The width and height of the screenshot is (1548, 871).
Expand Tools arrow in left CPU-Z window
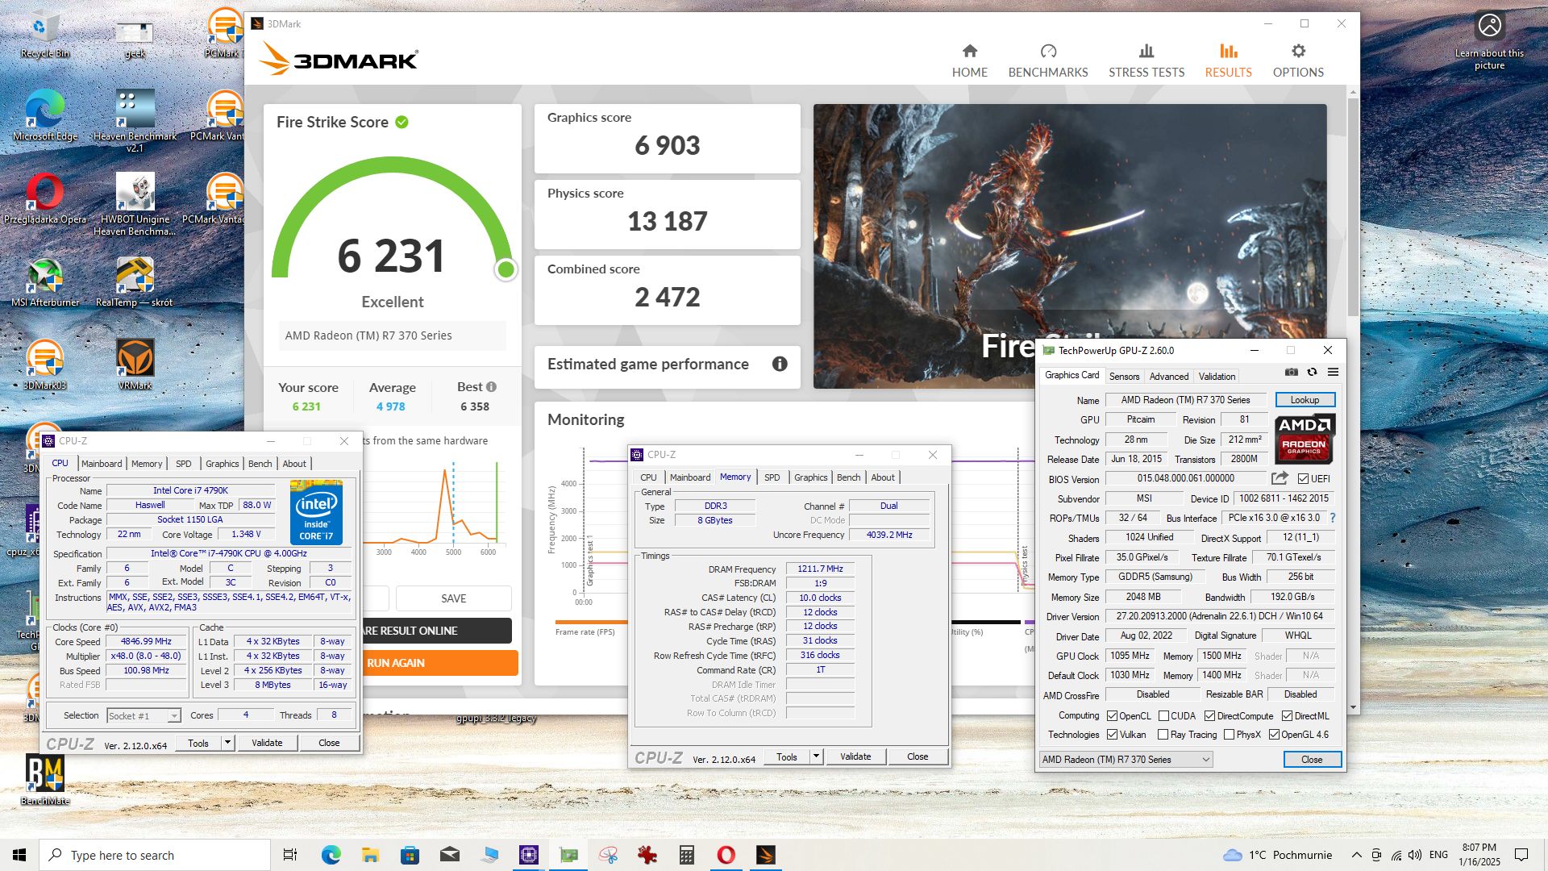228,743
